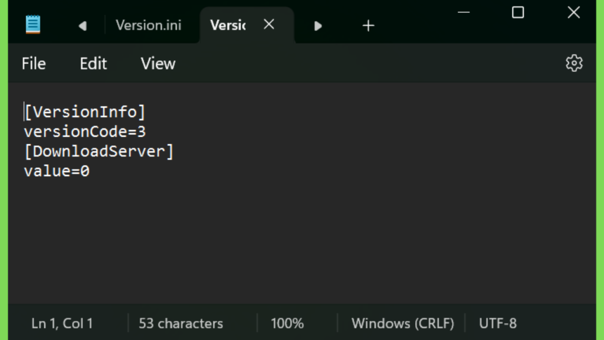This screenshot has height=340, width=604.
Task: Open Settings with the gear icon
Action: point(574,63)
